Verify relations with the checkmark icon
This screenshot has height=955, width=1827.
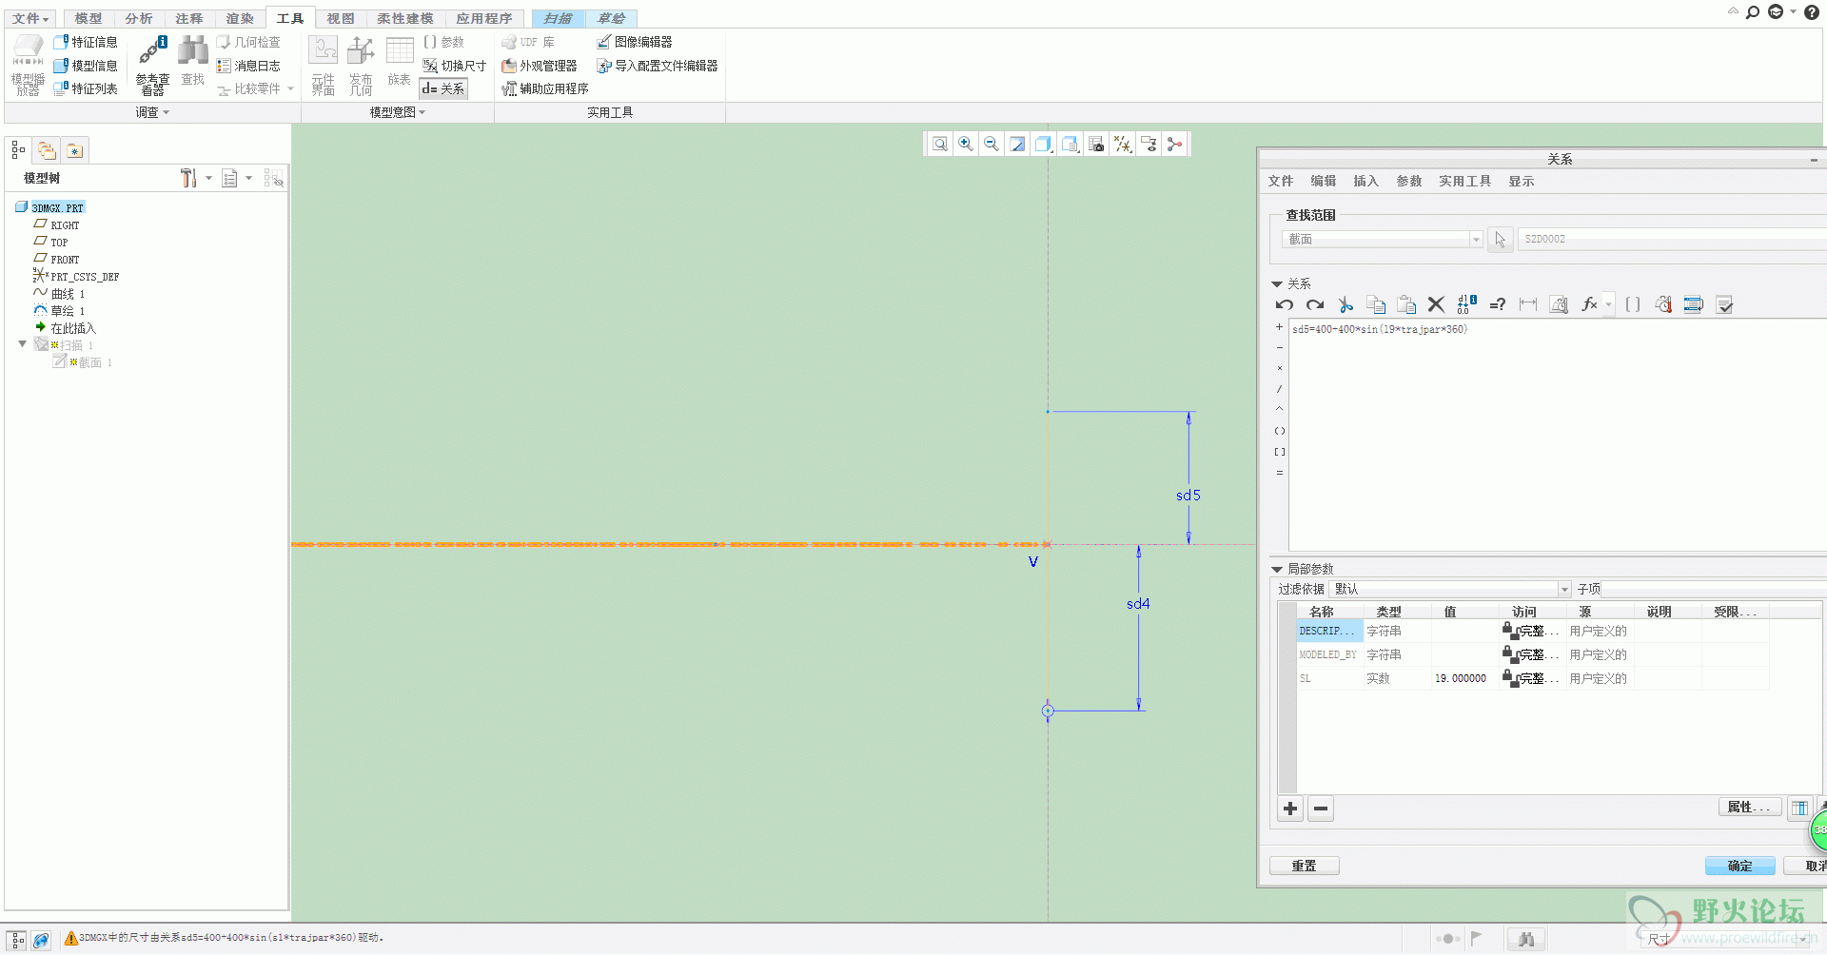pyautogui.click(x=1724, y=304)
